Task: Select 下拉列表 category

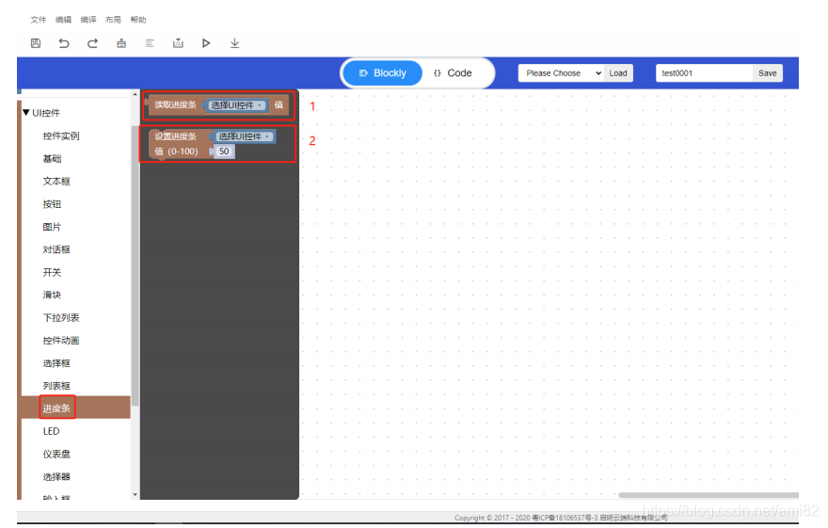Action: click(x=61, y=317)
